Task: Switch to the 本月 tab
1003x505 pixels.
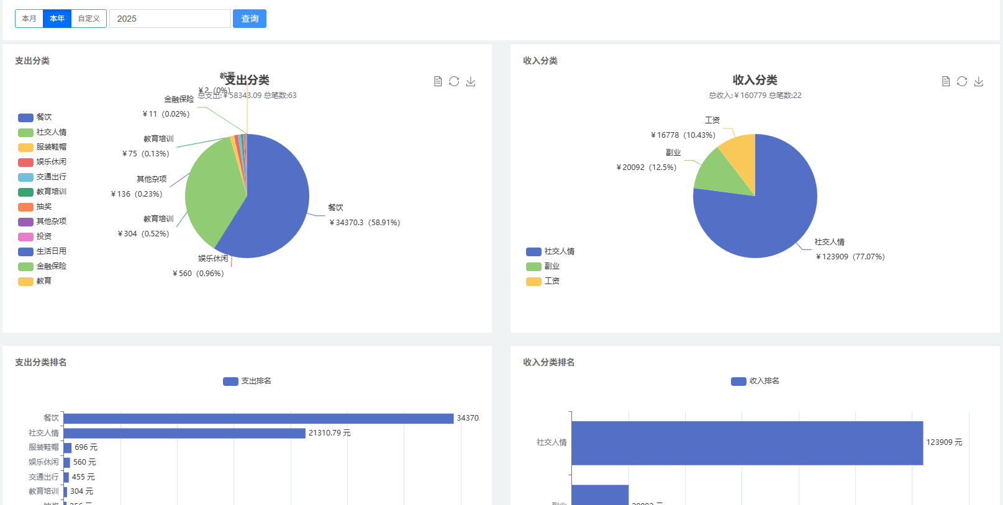Action: (29, 19)
